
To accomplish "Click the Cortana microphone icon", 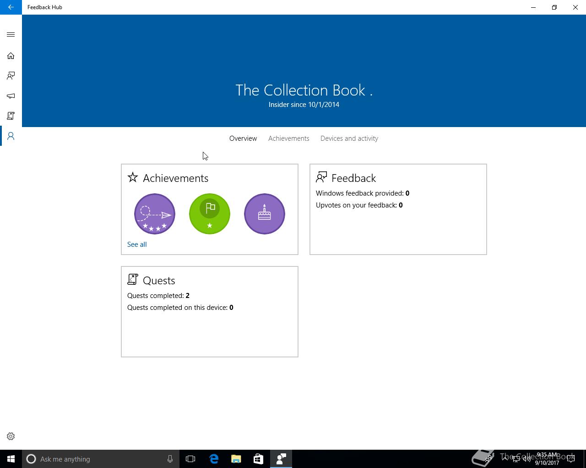I will coord(170,459).
